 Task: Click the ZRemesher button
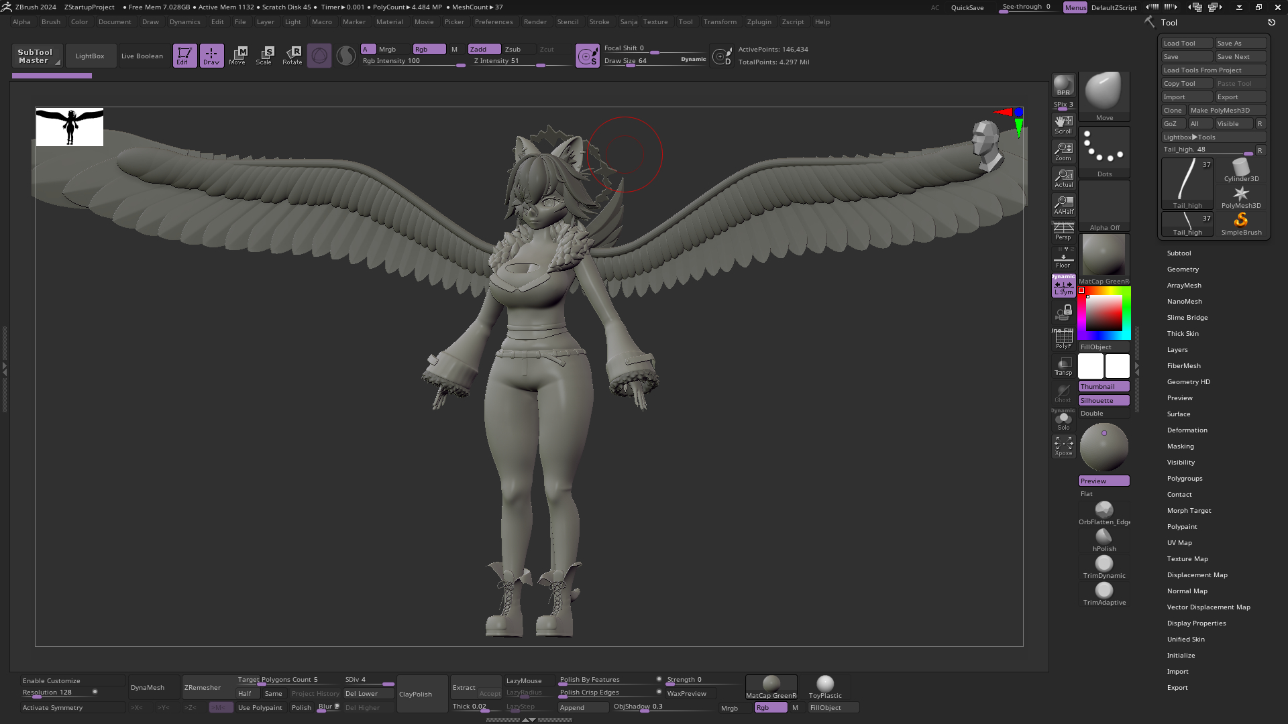(203, 687)
